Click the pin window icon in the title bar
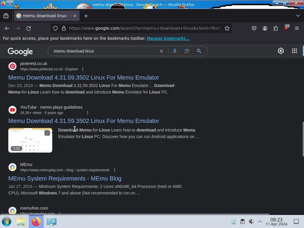The height and width of the screenshot is (228, 304). tap(10, 3)
